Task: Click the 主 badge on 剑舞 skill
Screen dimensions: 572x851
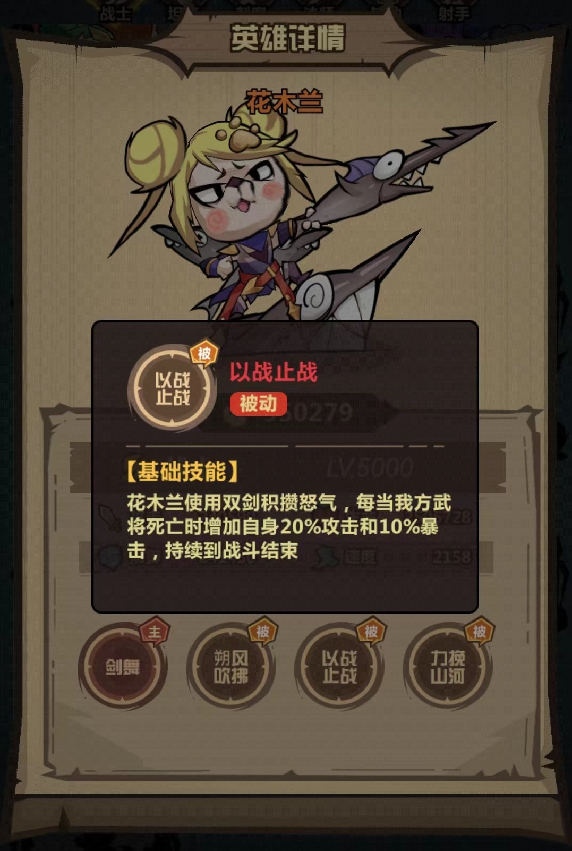Action: coord(155,632)
